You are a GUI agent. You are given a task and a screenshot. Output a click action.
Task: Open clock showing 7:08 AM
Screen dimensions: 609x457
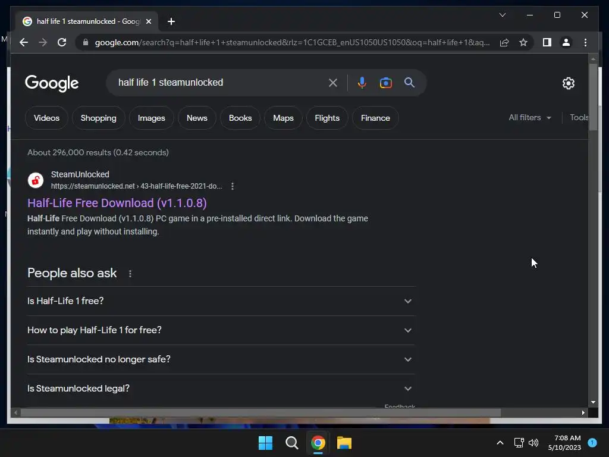coord(564,443)
